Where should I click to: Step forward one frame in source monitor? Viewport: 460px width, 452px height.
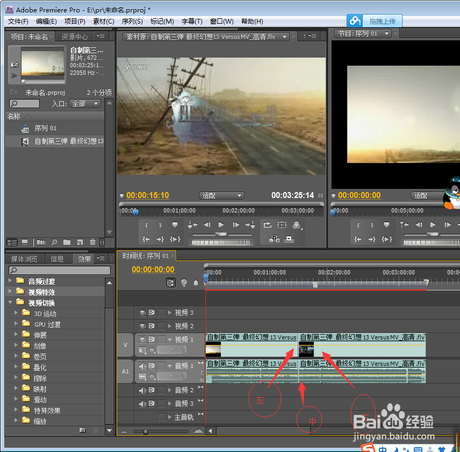point(236,225)
